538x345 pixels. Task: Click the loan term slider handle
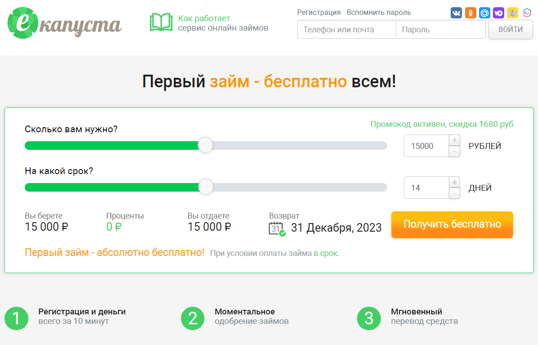click(x=206, y=187)
